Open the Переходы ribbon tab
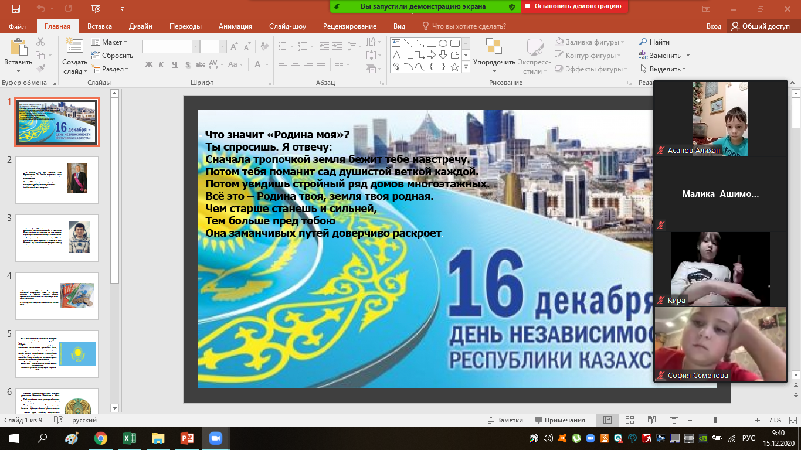This screenshot has height=450, width=801. click(x=185, y=26)
